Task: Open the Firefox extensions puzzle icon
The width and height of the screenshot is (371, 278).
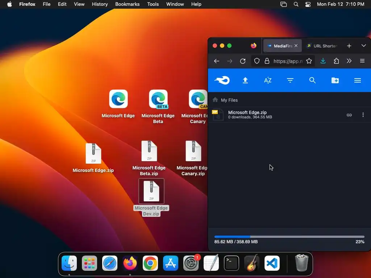Action: click(x=336, y=61)
